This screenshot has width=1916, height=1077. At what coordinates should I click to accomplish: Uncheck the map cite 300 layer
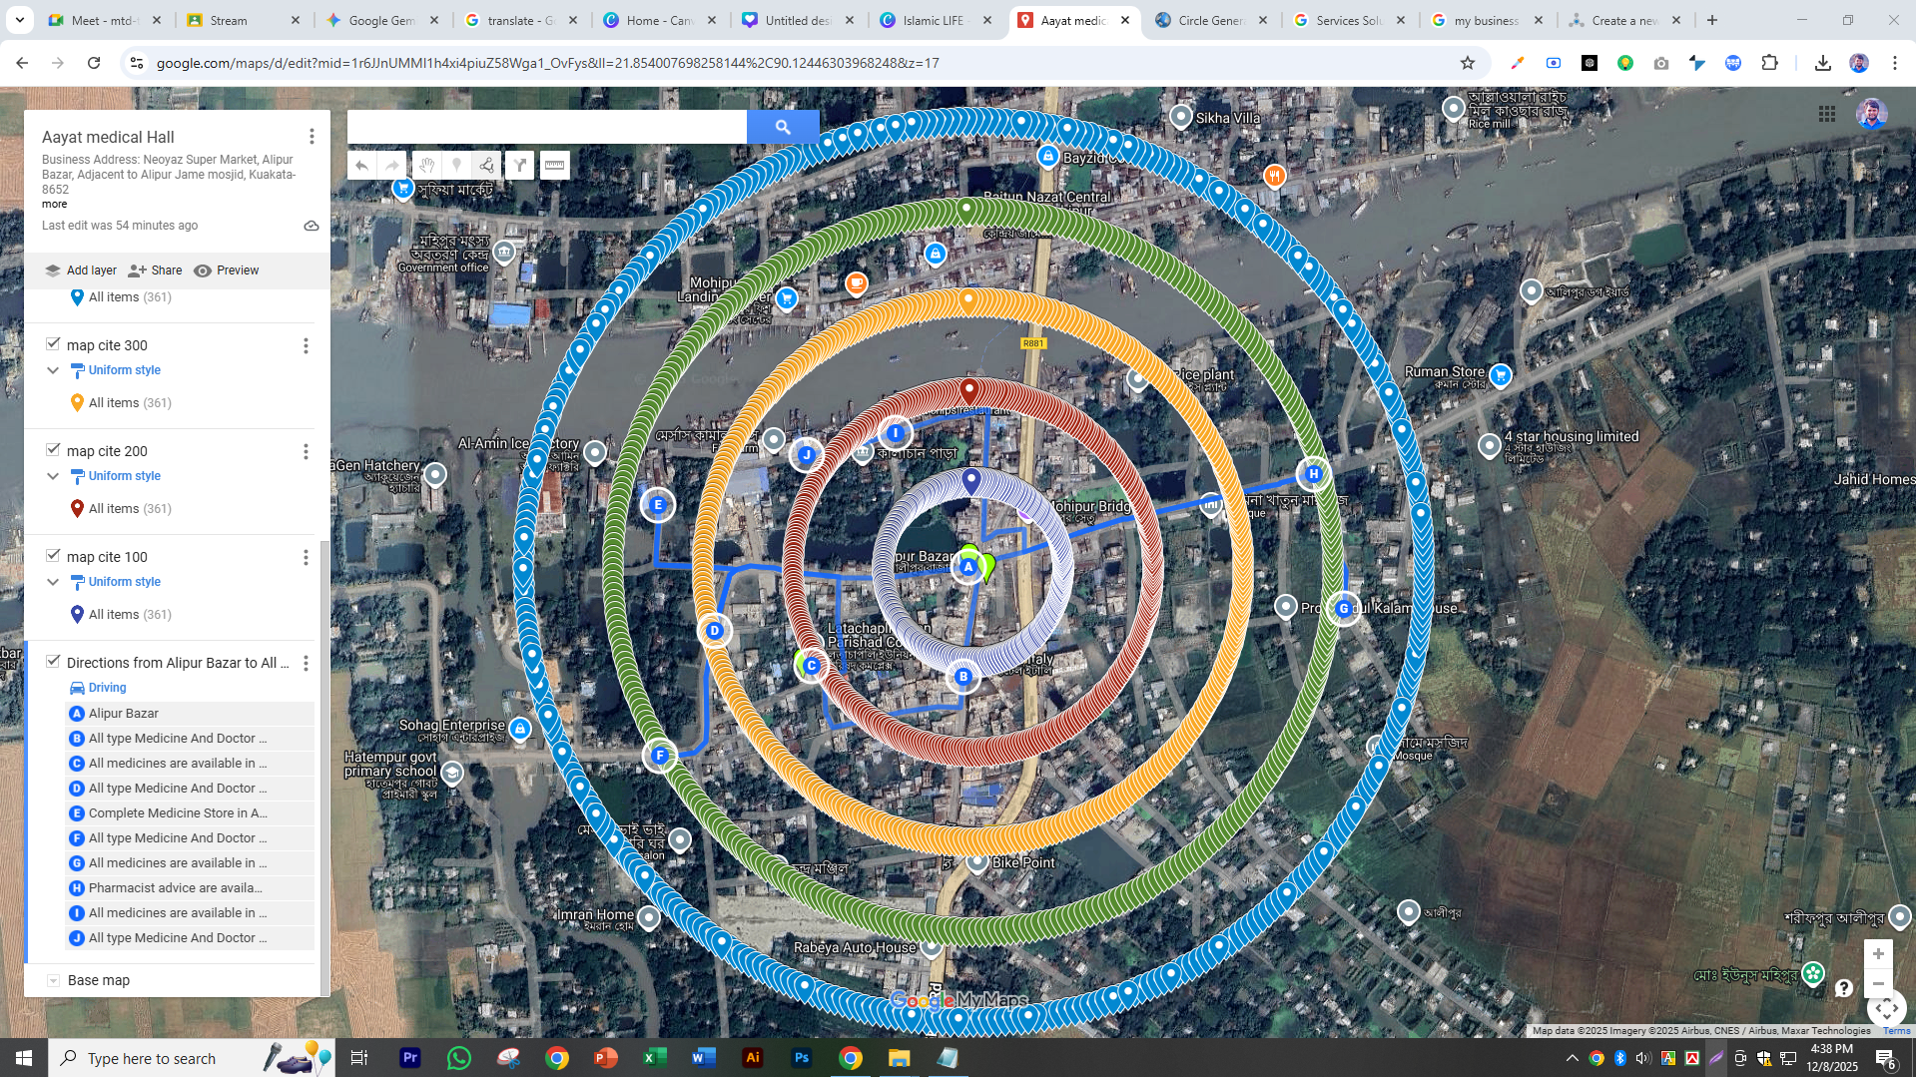53,343
